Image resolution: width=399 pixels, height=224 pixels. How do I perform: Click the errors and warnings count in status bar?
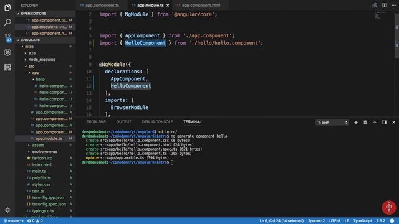point(35,221)
